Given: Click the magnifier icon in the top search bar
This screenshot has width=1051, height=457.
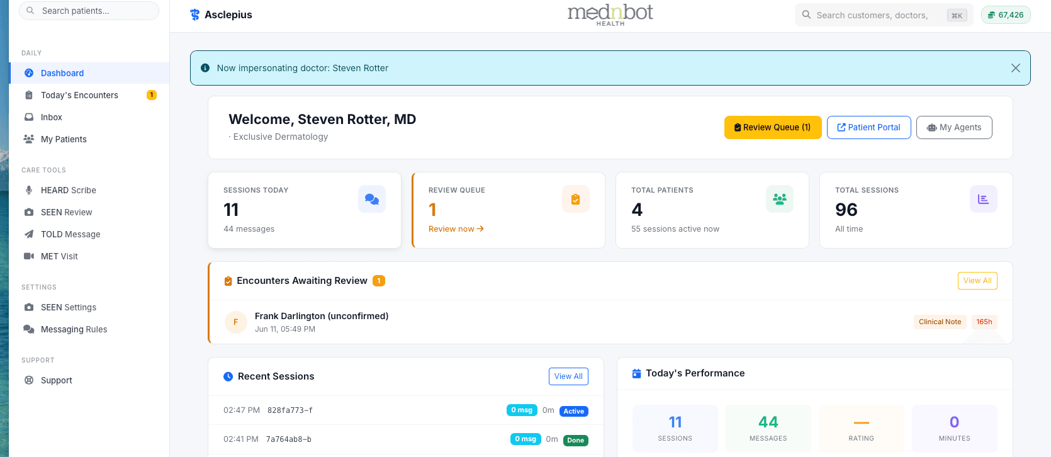Looking at the screenshot, I should [806, 14].
